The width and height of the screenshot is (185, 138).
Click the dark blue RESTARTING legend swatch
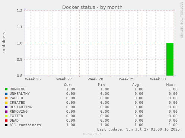click(6, 107)
